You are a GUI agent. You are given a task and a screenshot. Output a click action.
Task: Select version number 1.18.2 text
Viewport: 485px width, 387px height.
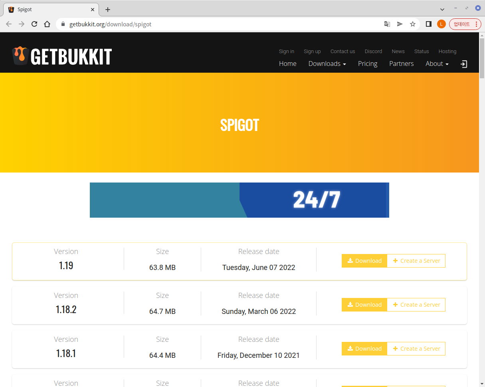[66, 310]
